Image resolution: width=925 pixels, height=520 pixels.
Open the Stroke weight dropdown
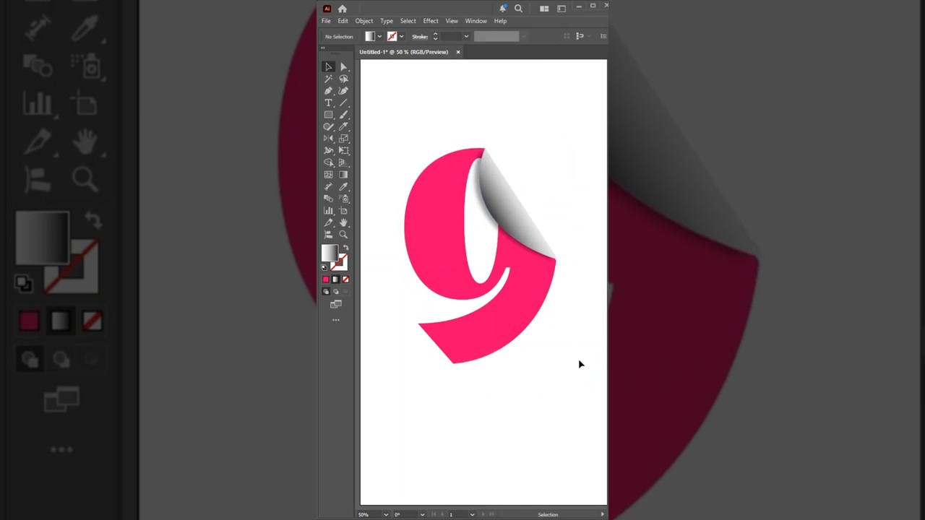click(x=466, y=36)
